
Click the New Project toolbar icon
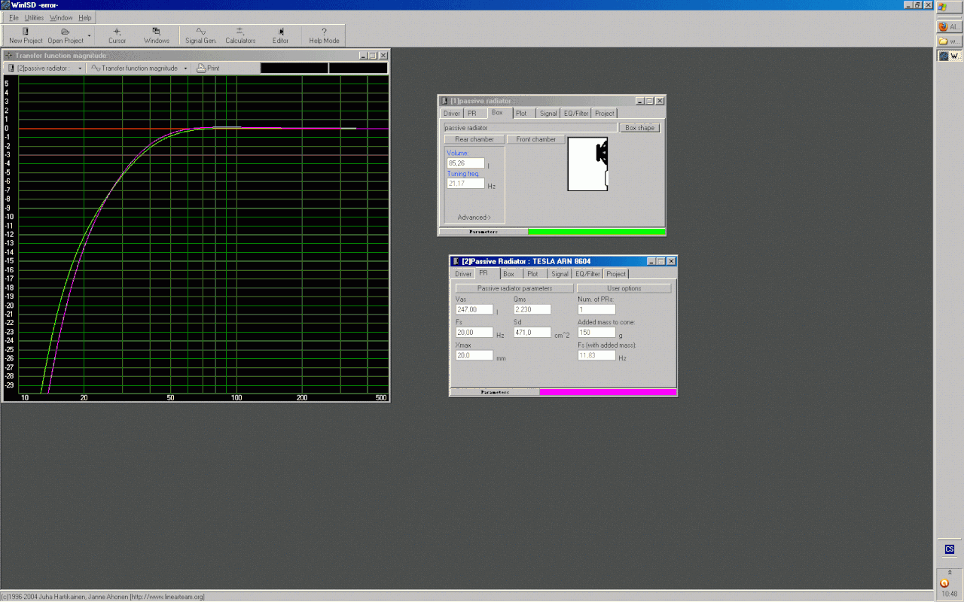click(x=26, y=32)
